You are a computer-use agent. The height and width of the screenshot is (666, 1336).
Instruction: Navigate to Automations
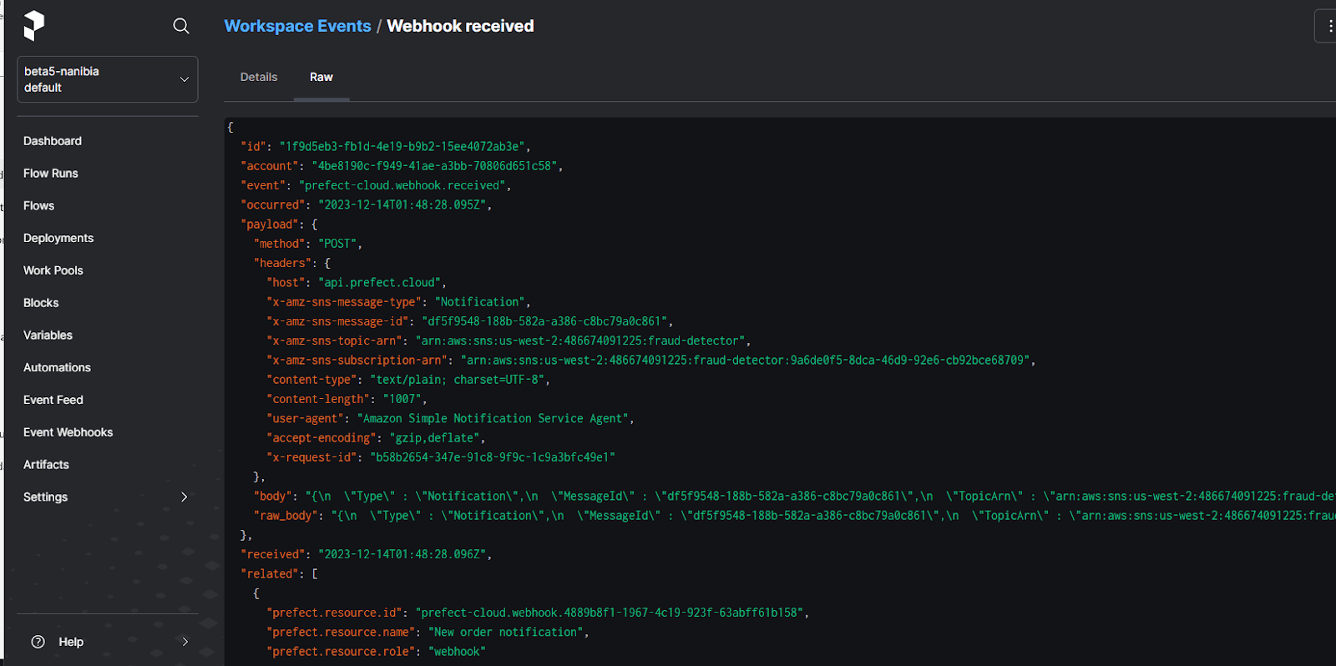57,367
